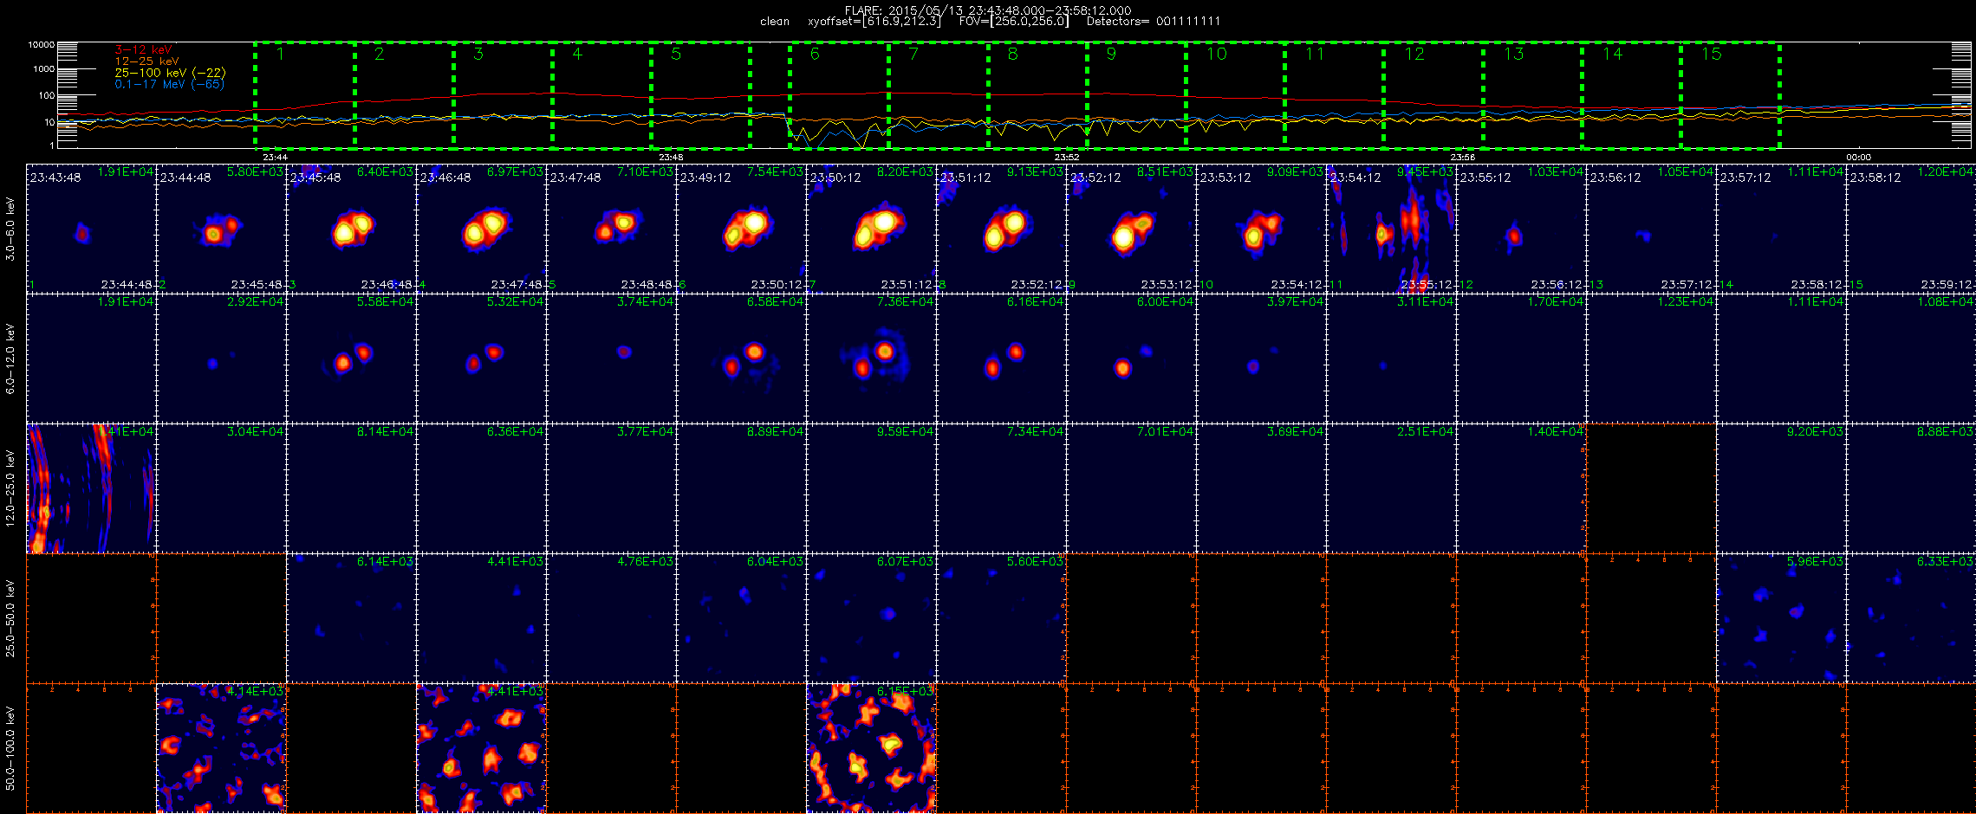Open the 6.0-12.0 keV image for interval 7

pos(871,359)
